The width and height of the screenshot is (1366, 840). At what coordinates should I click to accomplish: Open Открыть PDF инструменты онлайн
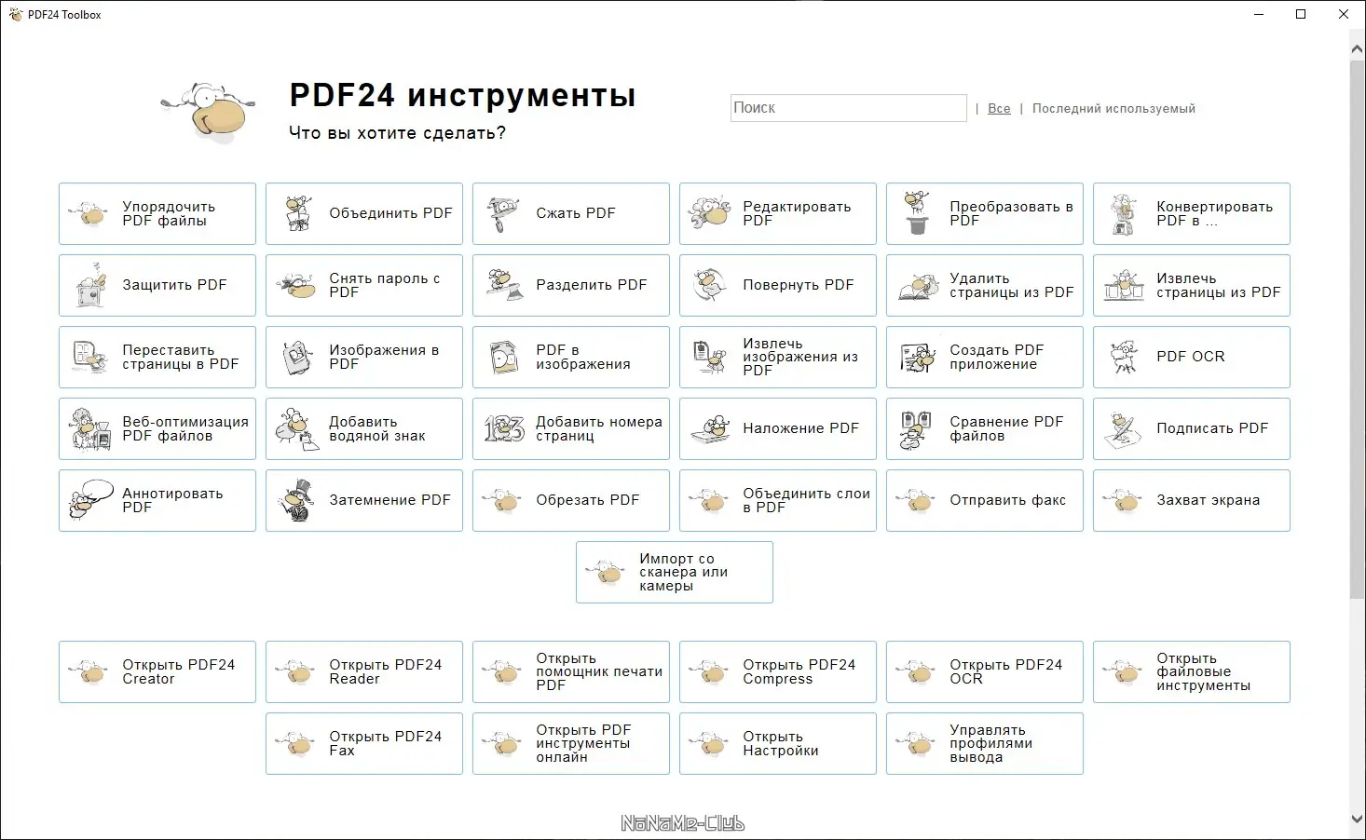[570, 743]
